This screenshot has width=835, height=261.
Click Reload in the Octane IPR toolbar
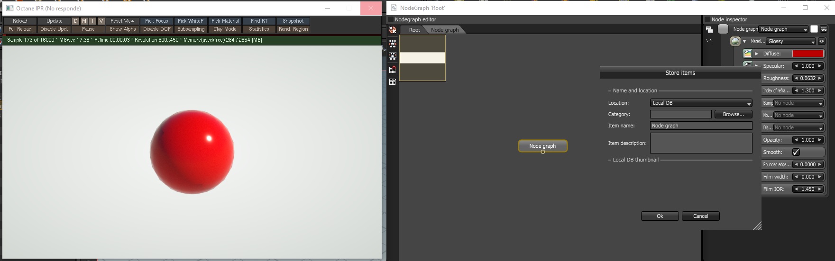click(20, 21)
